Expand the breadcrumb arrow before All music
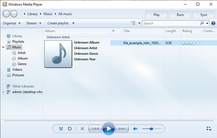The height and width of the screenshot is (138, 217). click(x=55, y=14)
